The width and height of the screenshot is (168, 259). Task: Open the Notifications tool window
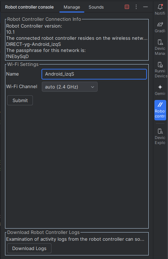(x=160, y=10)
